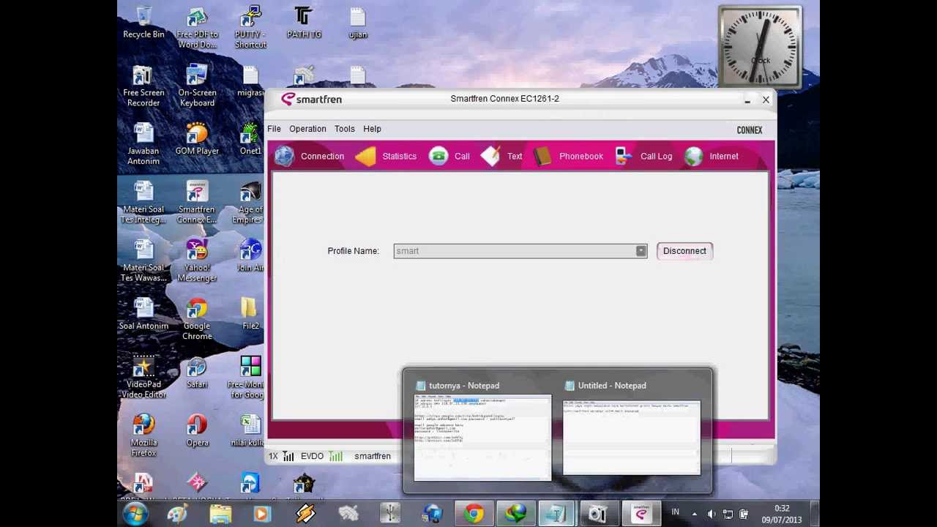This screenshot has height=527, width=937.
Task: Select Soal Antonim document on desktop
Action: point(143,315)
